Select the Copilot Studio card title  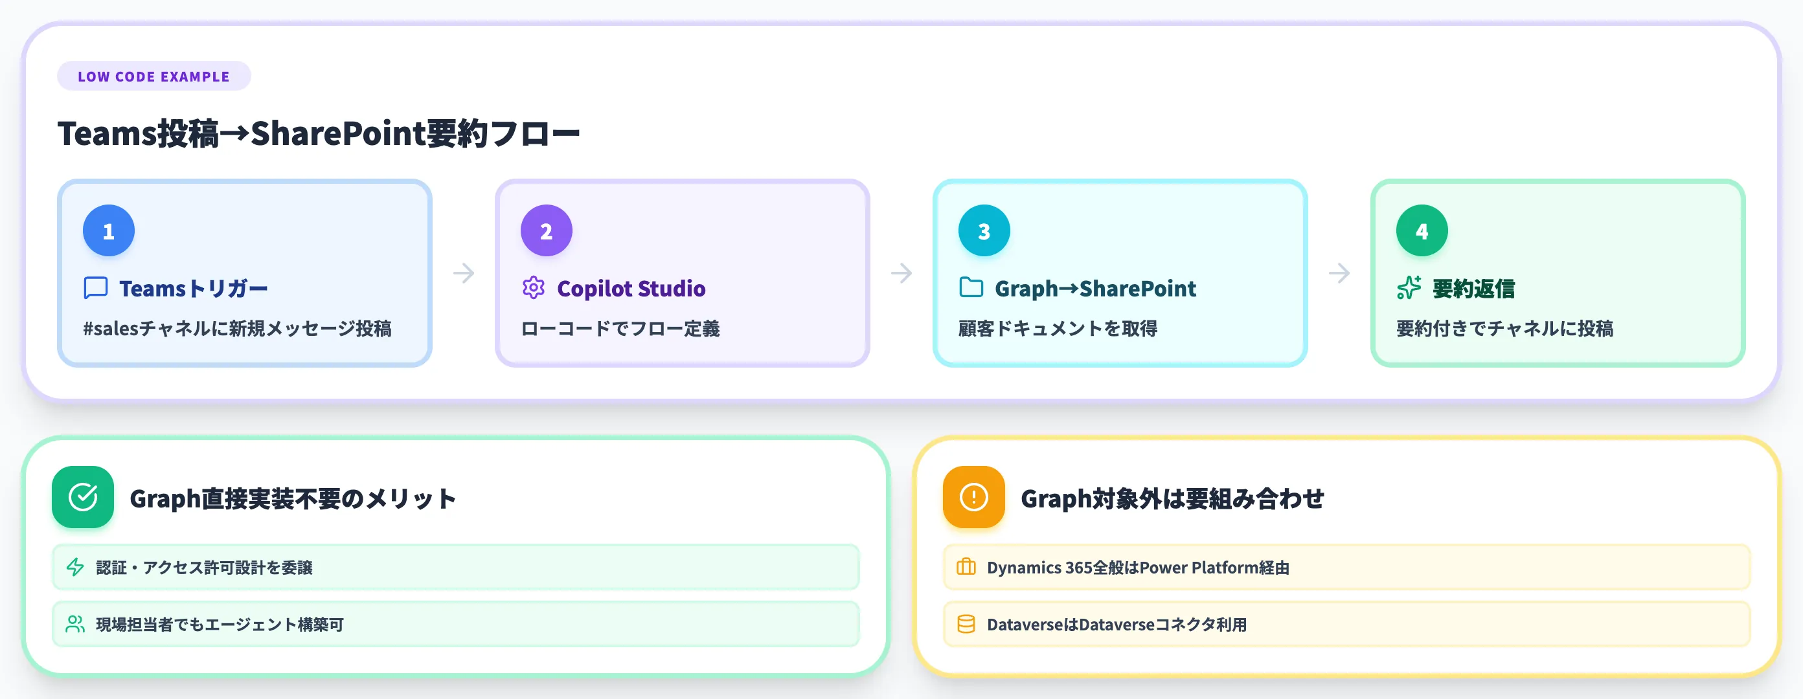pyautogui.click(x=631, y=288)
